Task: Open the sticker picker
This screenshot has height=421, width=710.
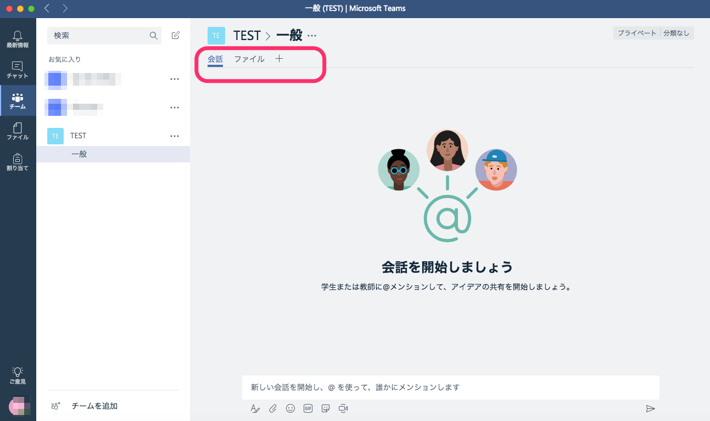Action: (x=326, y=408)
